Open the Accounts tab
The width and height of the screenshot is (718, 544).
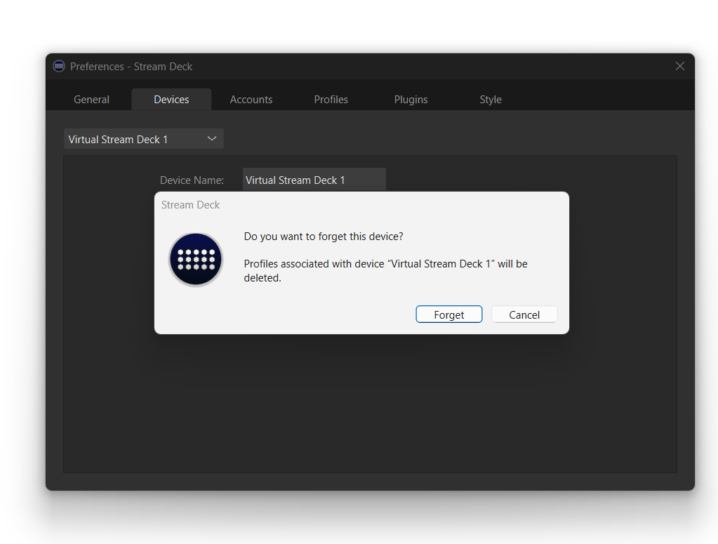click(x=251, y=99)
